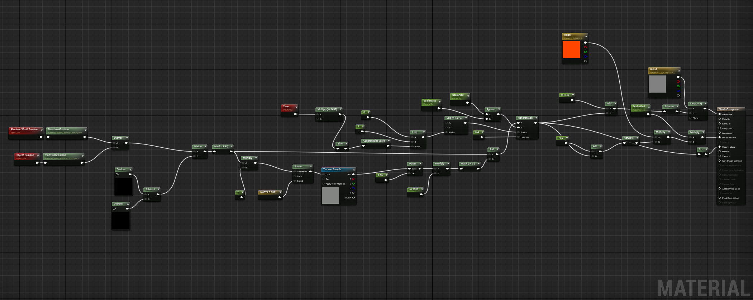Click Texture Sample's red R output pin
753x300 pixels.
(x=353, y=179)
